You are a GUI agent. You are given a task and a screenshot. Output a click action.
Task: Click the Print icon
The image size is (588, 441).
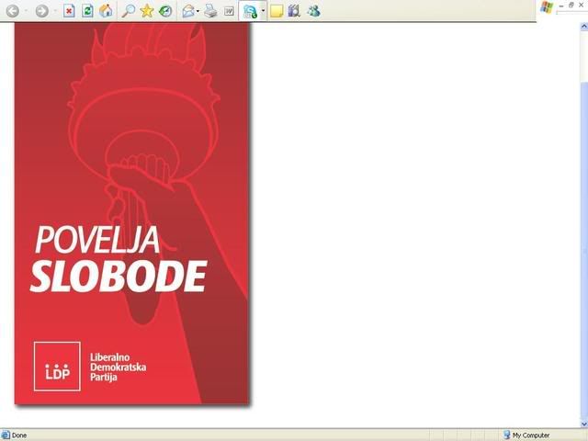tap(210, 11)
